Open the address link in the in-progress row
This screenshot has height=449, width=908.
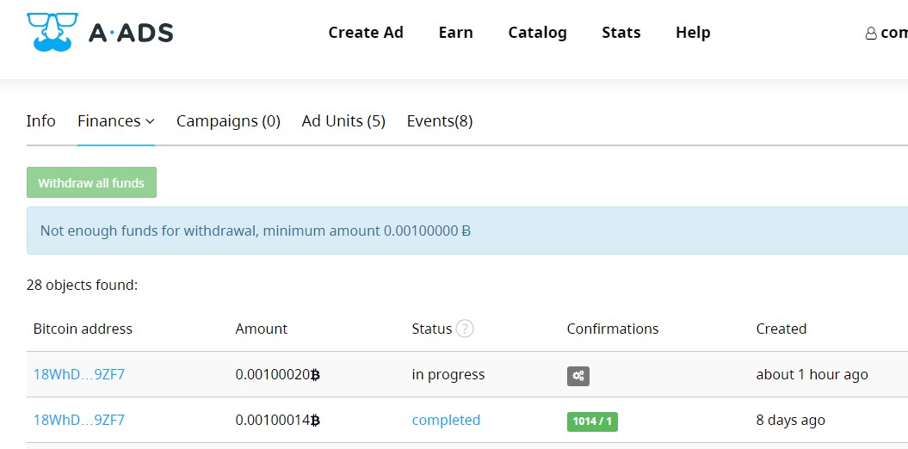pyautogui.click(x=79, y=375)
